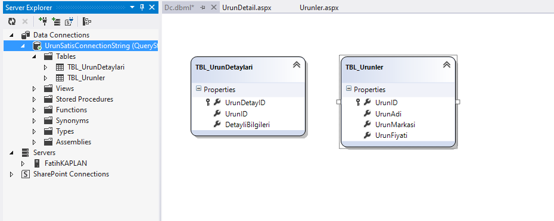The height and width of the screenshot is (221, 554).
Task: Collapse the Data Connections node
Action: (12, 35)
